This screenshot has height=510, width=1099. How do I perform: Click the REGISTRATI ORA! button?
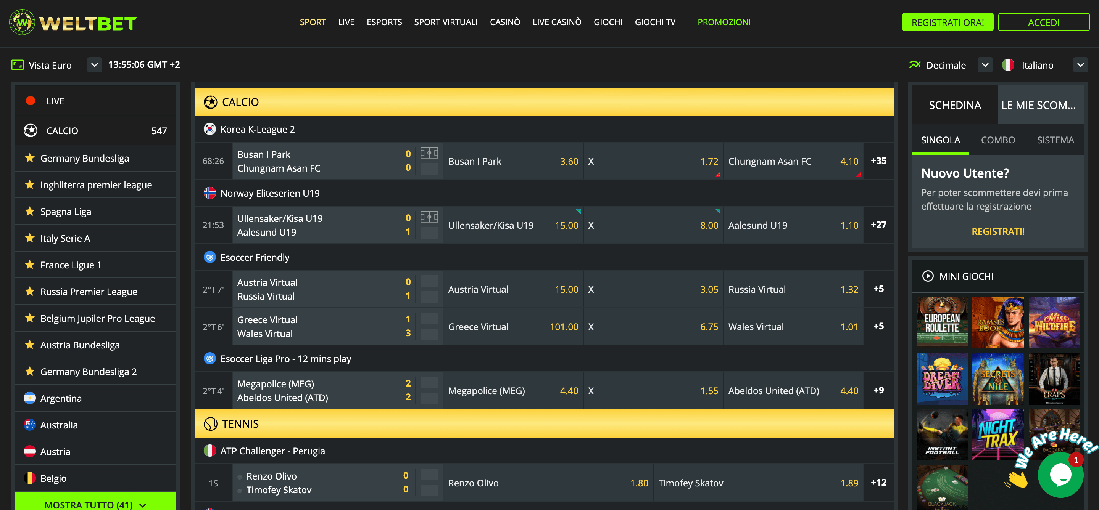pyautogui.click(x=948, y=22)
